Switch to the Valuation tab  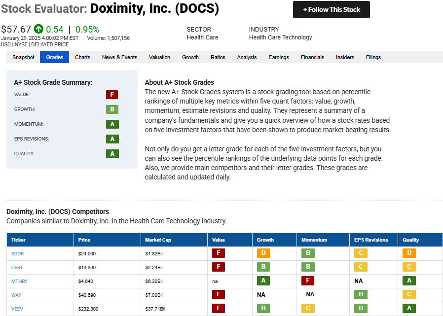[x=160, y=57]
